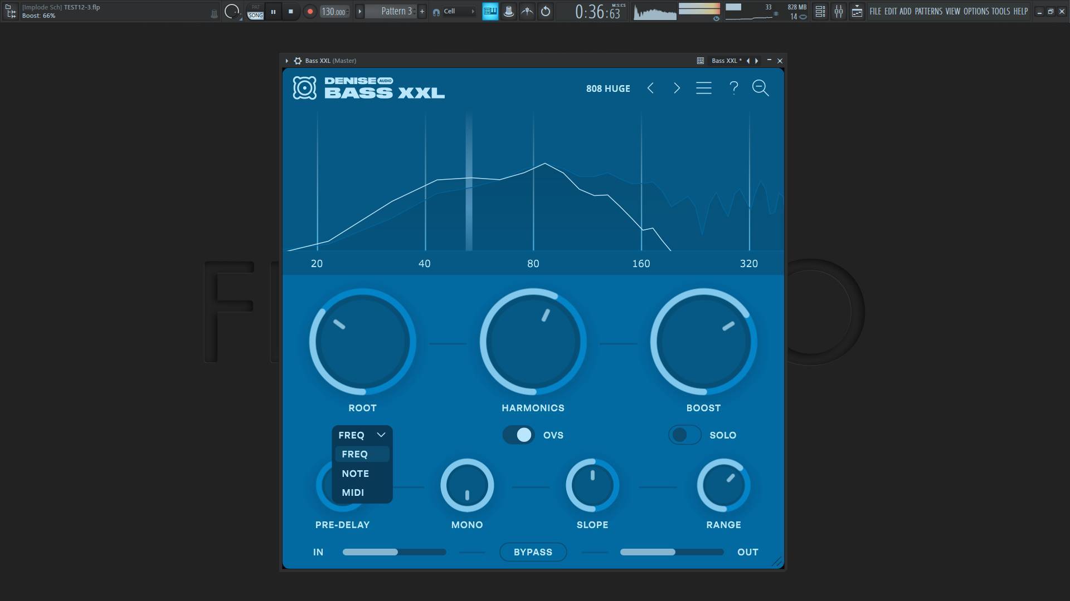Open the mixer view icon

click(x=838, y=11)
